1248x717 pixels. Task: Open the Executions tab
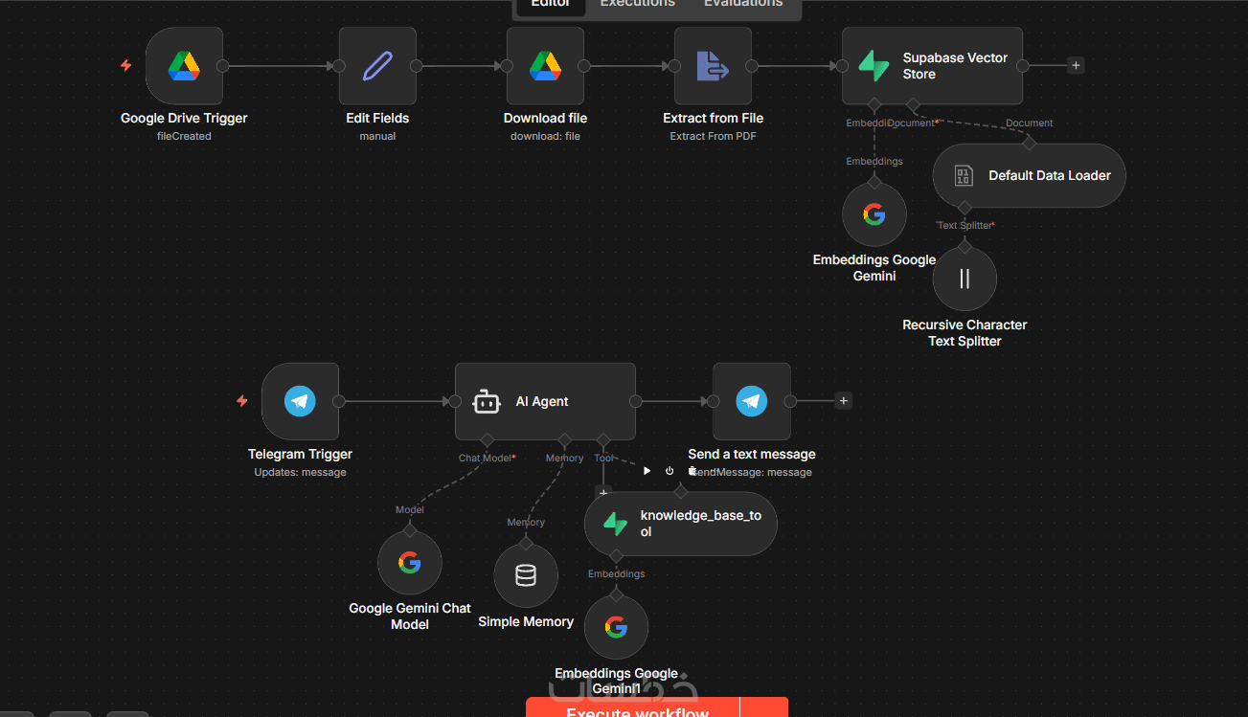click(638, 4)
